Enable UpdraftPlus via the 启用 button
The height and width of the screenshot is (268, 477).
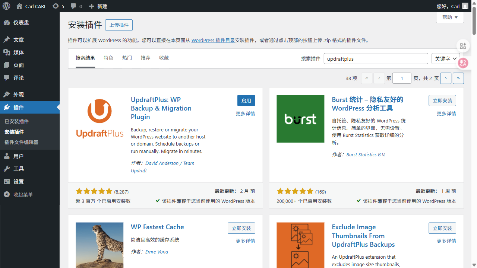246,100
